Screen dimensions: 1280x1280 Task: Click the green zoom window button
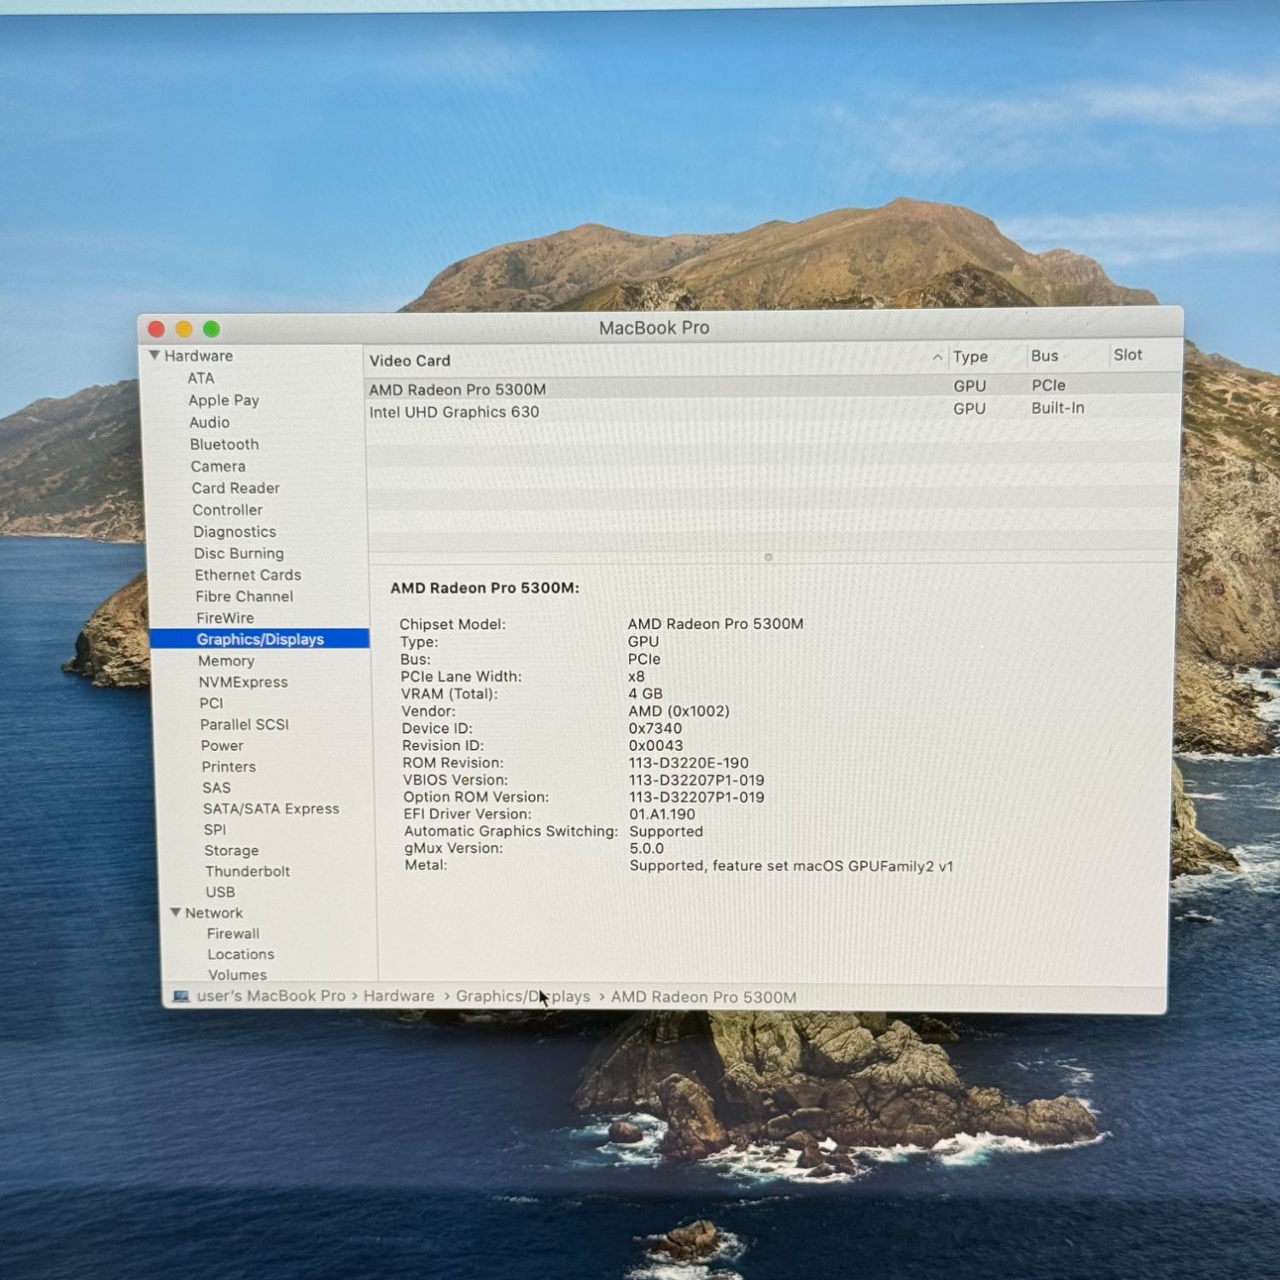(x=212, y=329)
